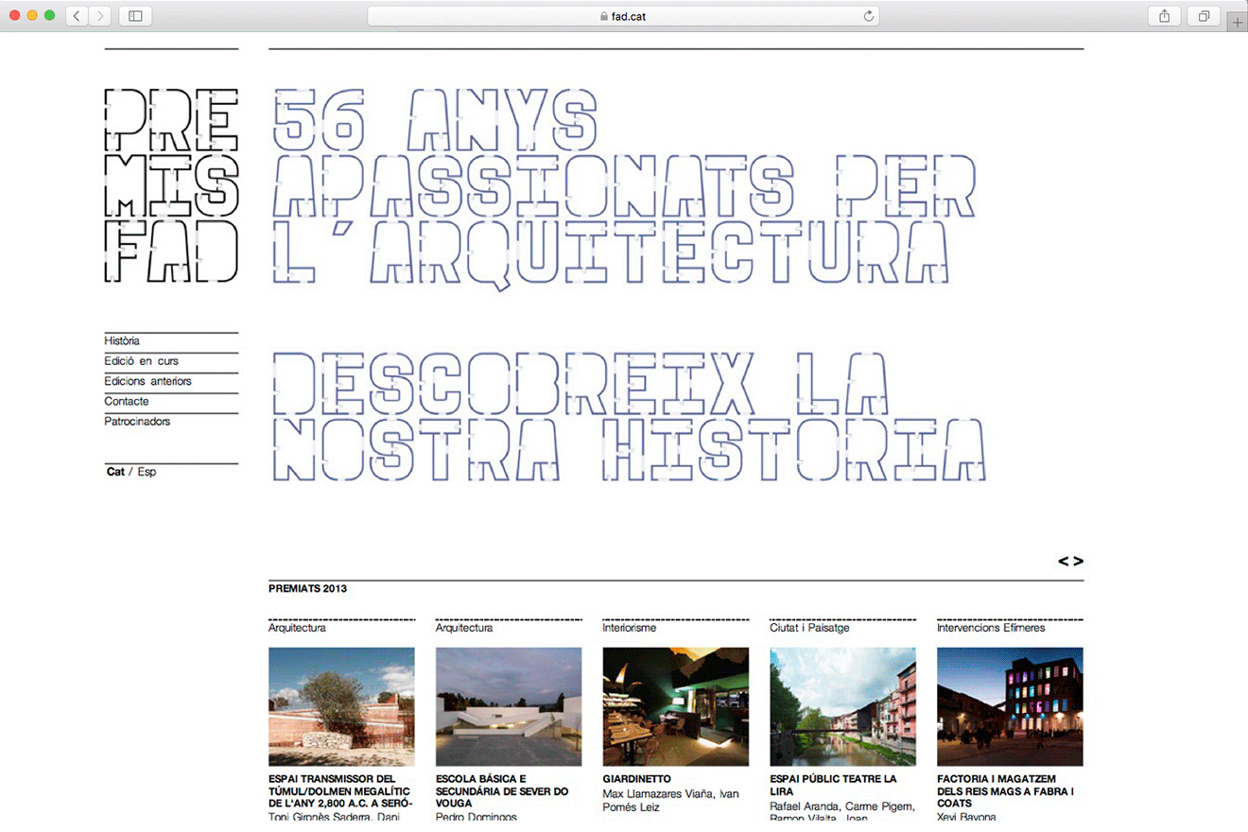Open the Història menu item

(x=123, y=340)
